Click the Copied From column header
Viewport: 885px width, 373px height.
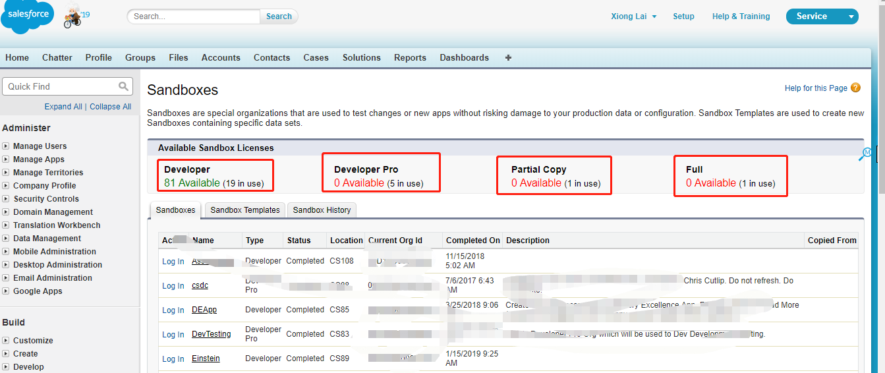[x=832, y=241]
